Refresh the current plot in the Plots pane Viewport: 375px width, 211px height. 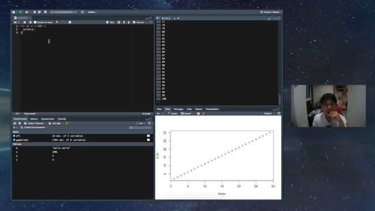coord(279,113)
